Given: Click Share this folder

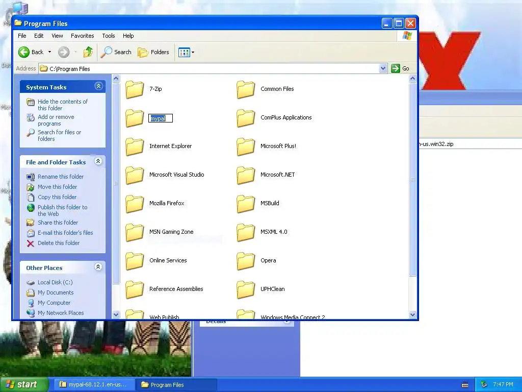Looking at the screenshot, I should click(x=58, y=223).
